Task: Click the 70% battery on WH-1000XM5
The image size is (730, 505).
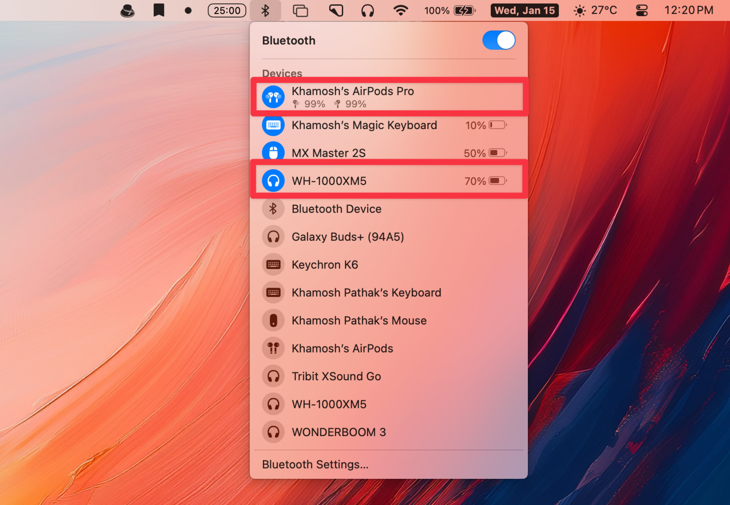Action: (x=485, y=181)
